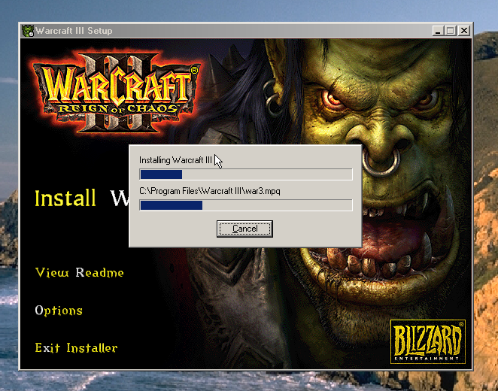
Task: Click the Blizzard Entertainment logo
Action: click(428, 341)
